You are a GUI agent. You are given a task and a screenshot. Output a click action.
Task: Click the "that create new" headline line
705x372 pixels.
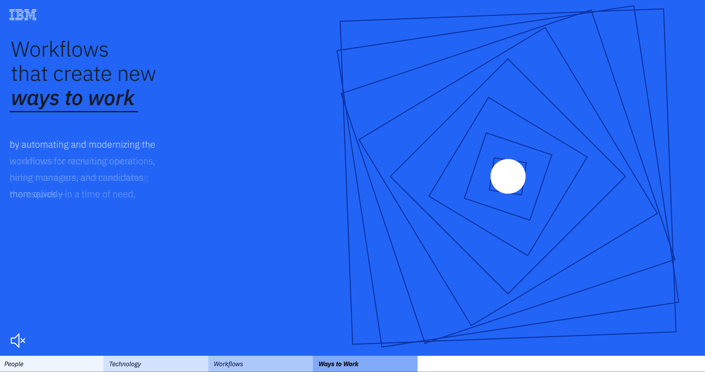click(83, 74)
